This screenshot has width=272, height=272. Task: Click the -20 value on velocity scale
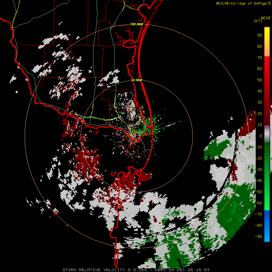(258, 158)
